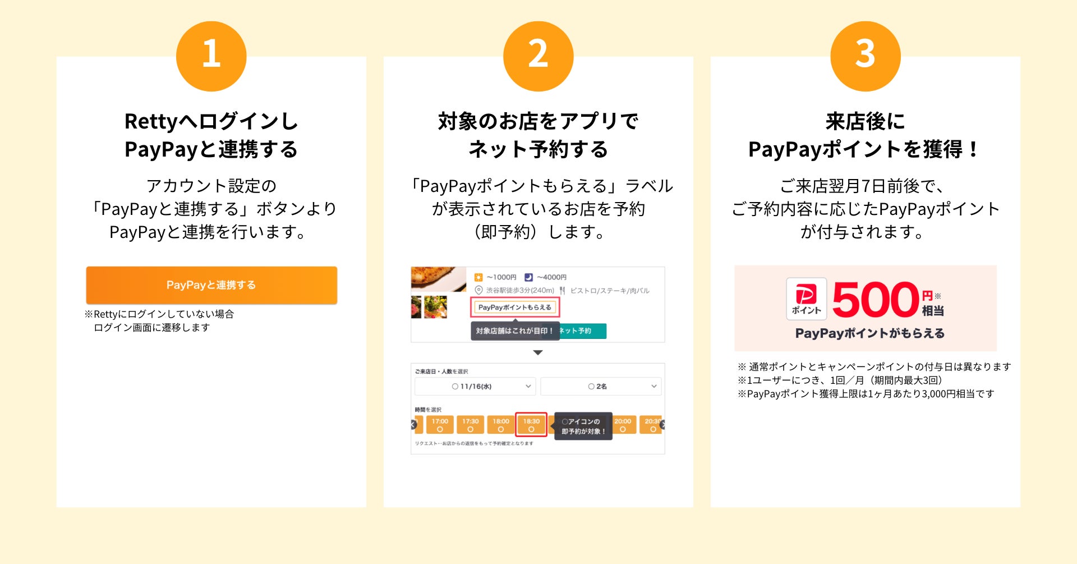
Task: Click the large pizza food photo
Action: click(x=439, y=279)
